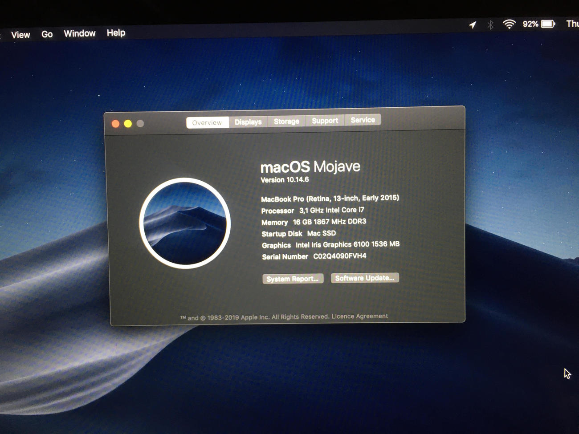Click the 92% battery percentage
Viewport: 579px width, 434px height.
[x=530, y=24]
